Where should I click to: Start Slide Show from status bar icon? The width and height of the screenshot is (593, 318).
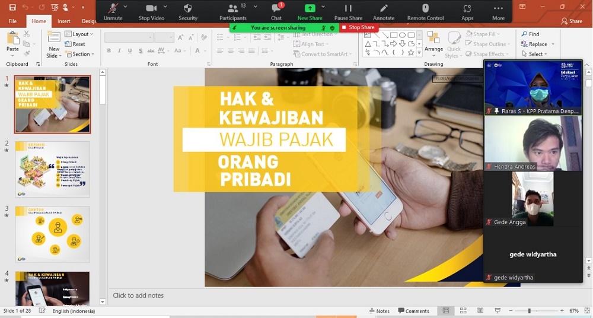[498, 311]
